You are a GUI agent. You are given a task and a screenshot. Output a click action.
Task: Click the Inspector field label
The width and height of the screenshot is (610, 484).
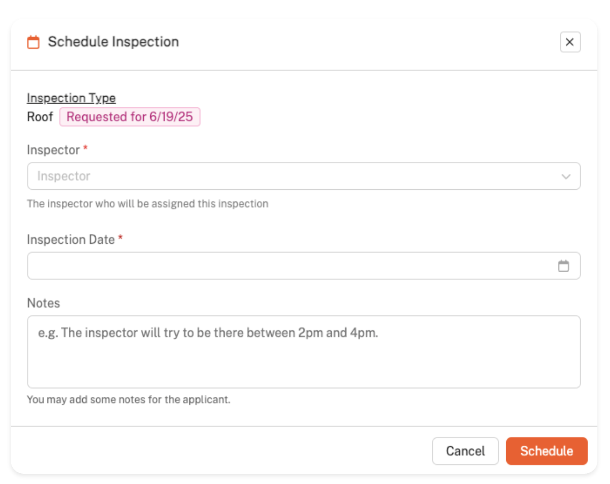pos(53,150)
